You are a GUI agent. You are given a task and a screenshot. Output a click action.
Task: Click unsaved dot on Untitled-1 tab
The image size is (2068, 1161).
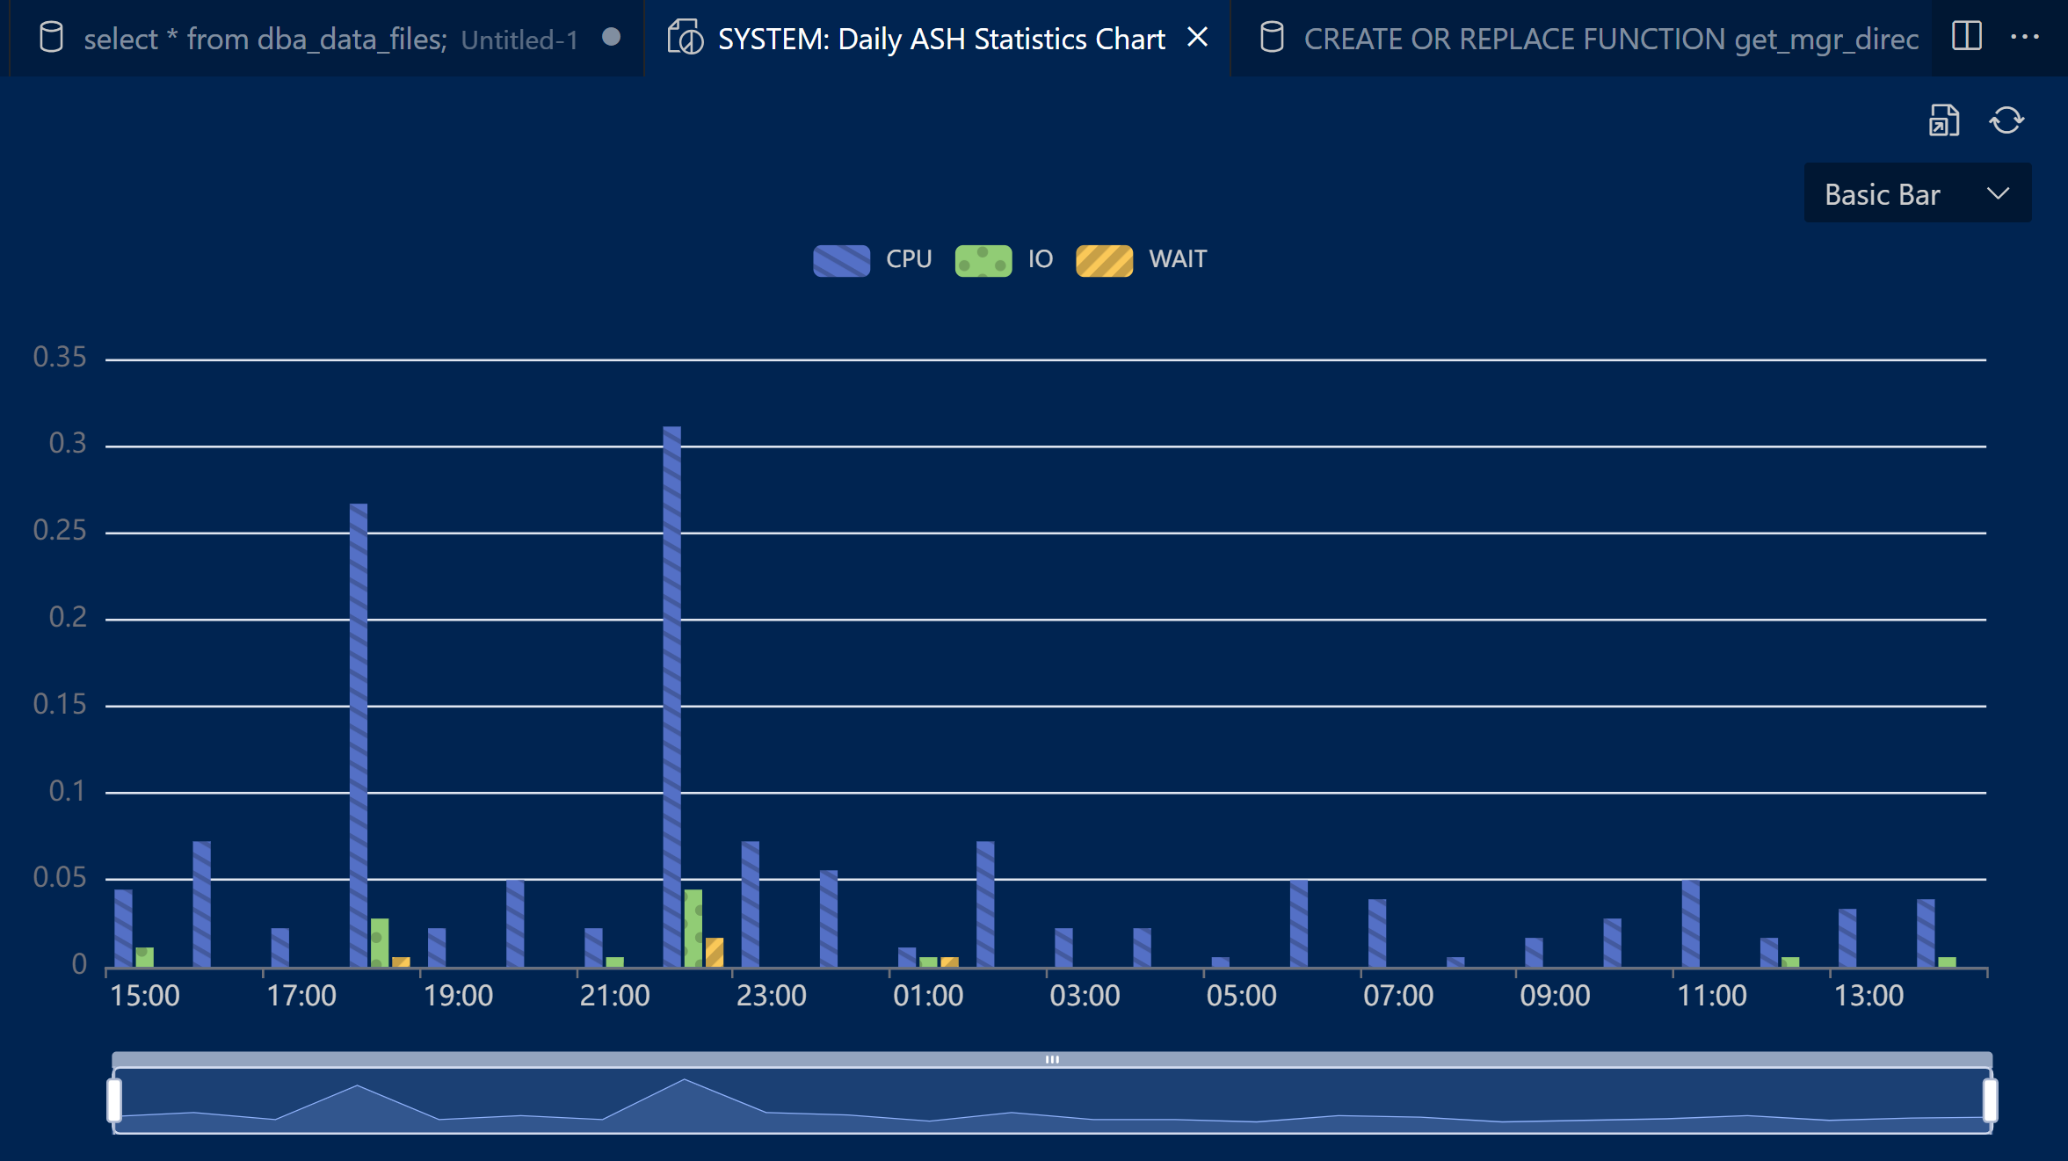(x=612, y=37)
